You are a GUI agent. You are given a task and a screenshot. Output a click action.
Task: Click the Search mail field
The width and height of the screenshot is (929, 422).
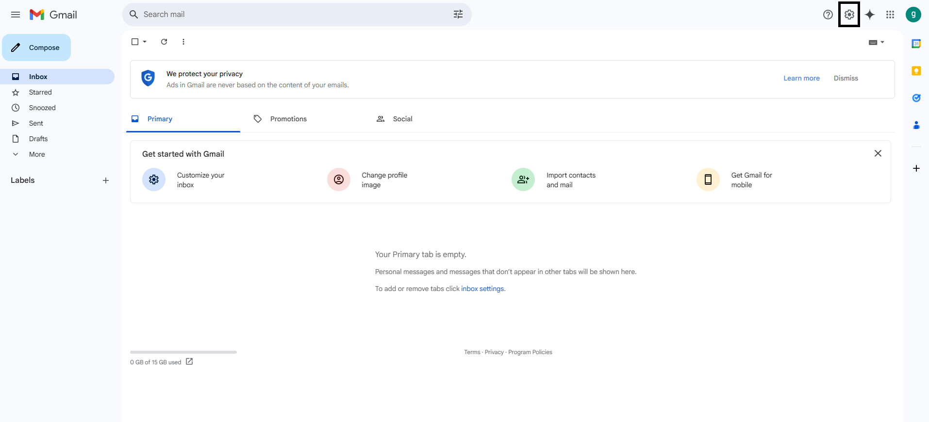291,15
